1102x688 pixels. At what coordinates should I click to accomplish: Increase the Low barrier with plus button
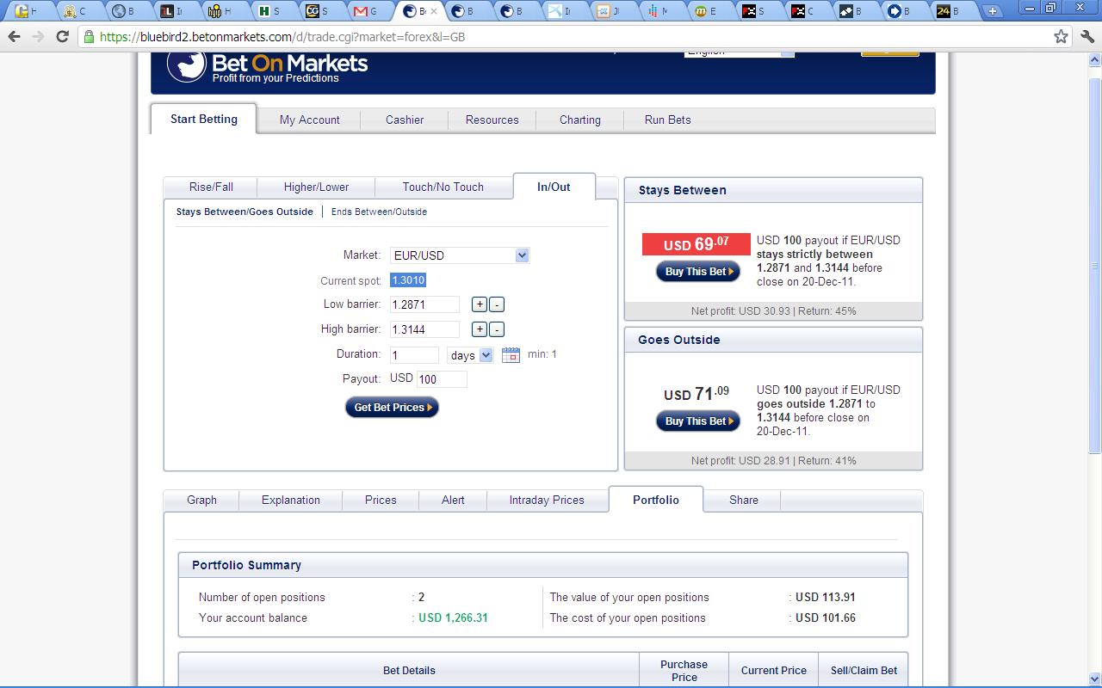[x=480, y=304]
